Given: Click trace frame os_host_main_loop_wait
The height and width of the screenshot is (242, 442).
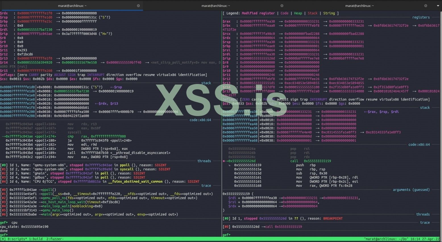Looking at the screenshot, I should [x=60, y=202].
